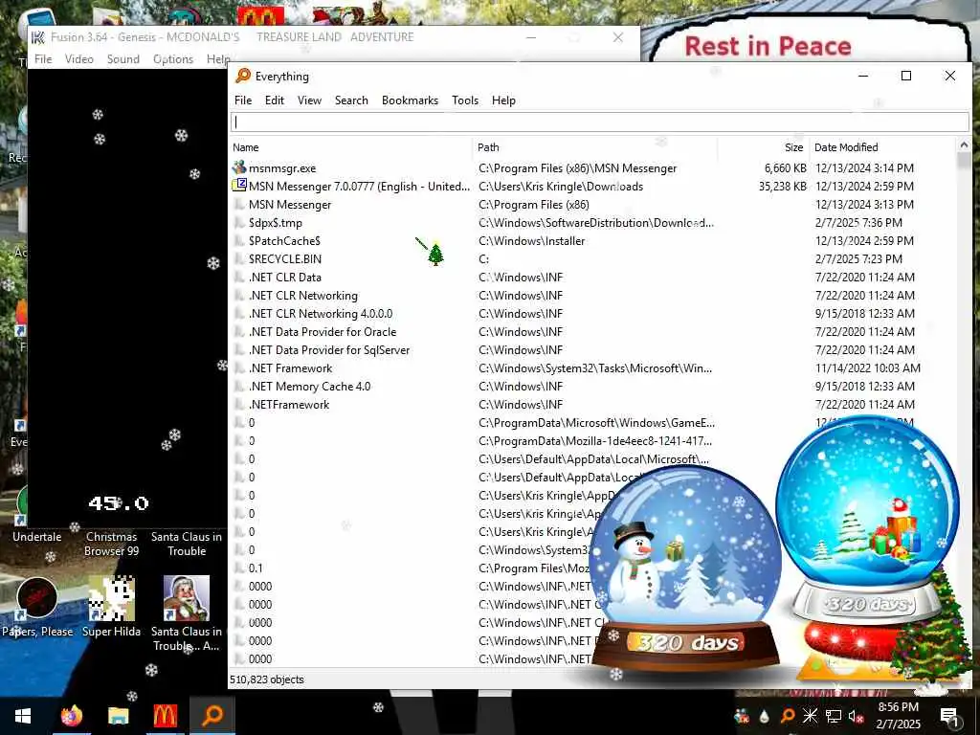Select the .NETFramework result row
Viewport: 980px width, 735px height.
(x=593, y=405)
